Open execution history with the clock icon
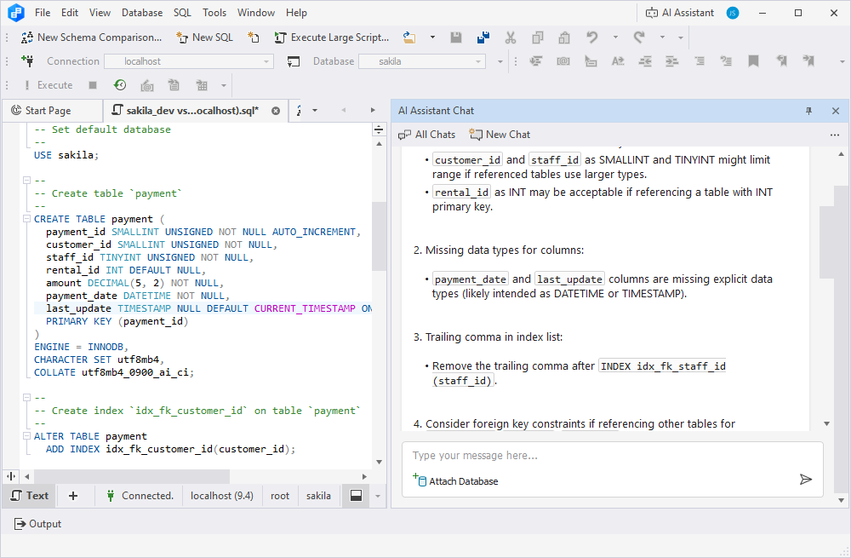Screen dimensions: 851x558 pos(120,85)
